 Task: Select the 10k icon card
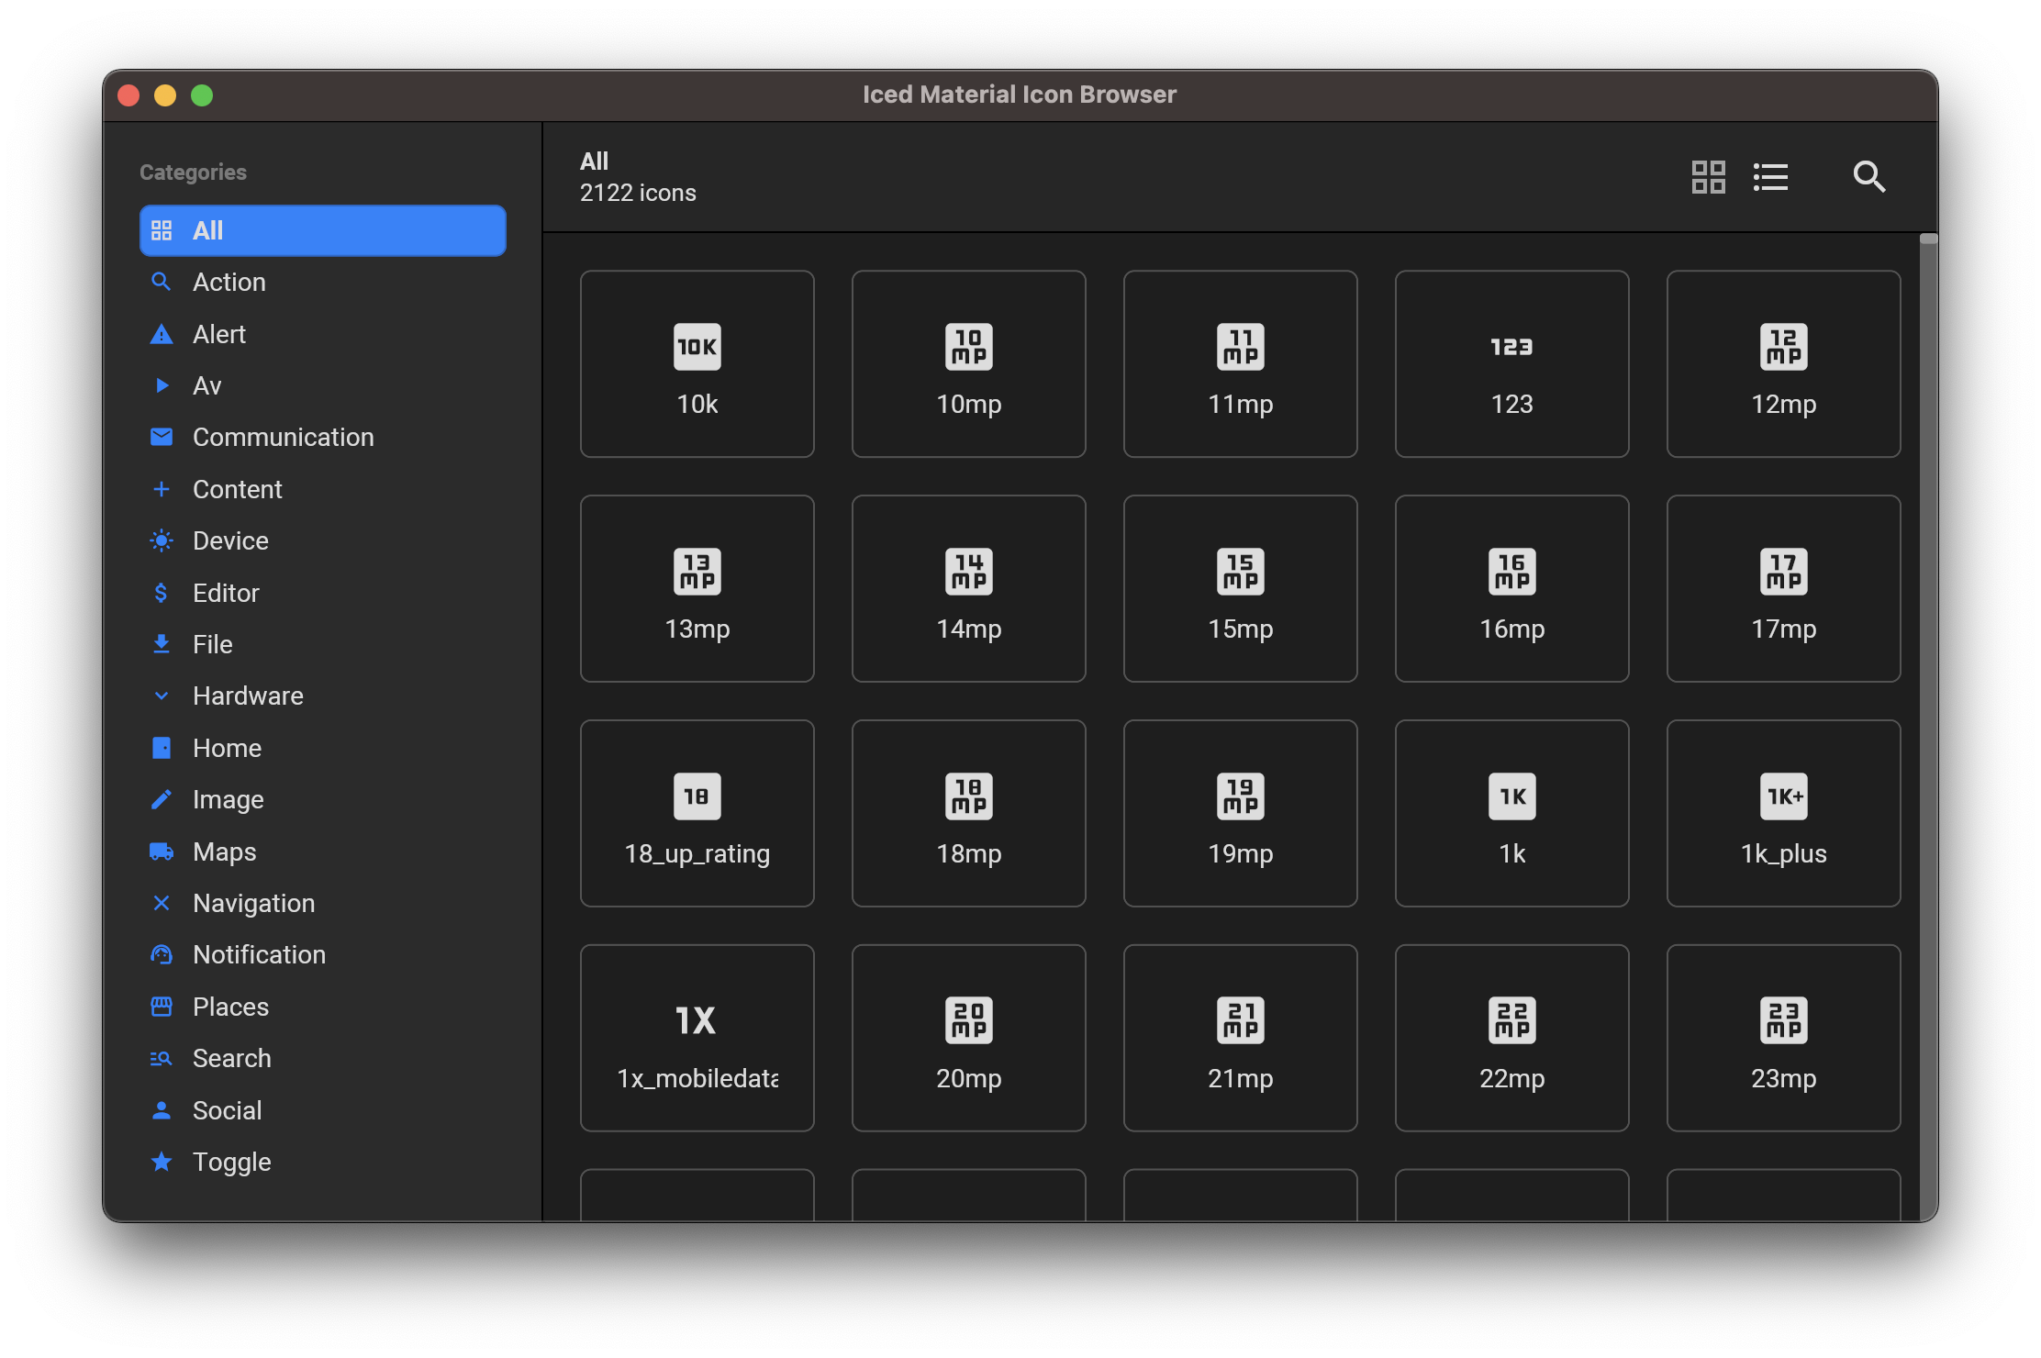tap(697, 363)
